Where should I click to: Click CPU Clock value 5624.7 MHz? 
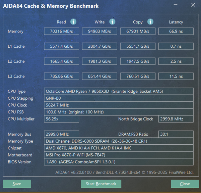[119, 105]
